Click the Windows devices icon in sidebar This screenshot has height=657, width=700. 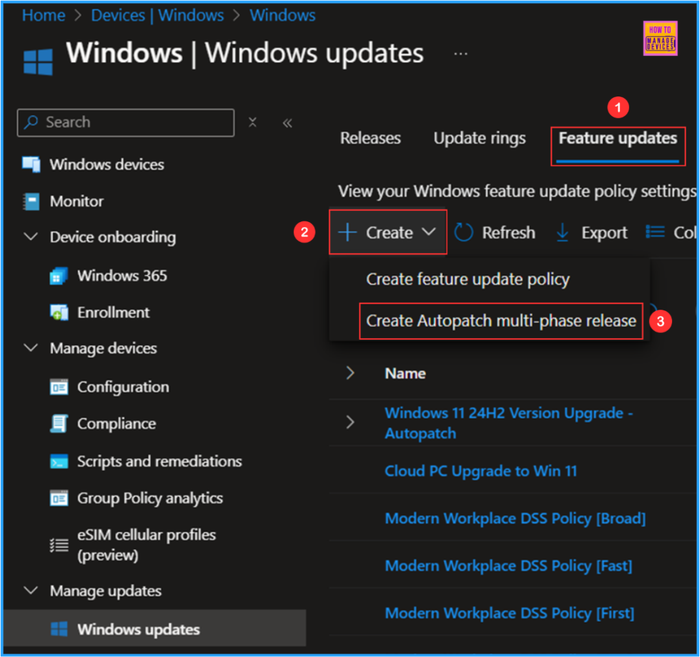(x=31, y=164)
